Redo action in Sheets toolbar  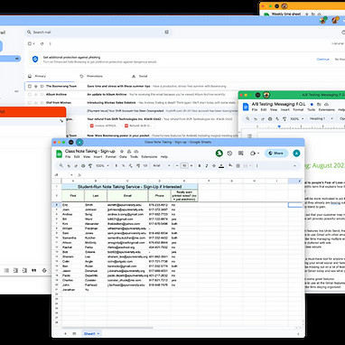click(76, 165)
